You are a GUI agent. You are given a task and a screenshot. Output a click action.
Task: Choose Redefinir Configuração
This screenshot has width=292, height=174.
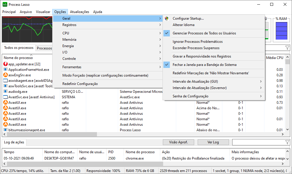[x=108, y=84]
